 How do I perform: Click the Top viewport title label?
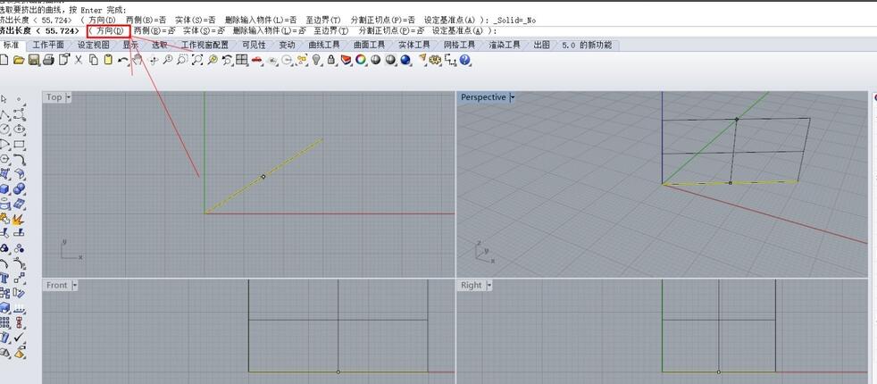pos(54,97)
